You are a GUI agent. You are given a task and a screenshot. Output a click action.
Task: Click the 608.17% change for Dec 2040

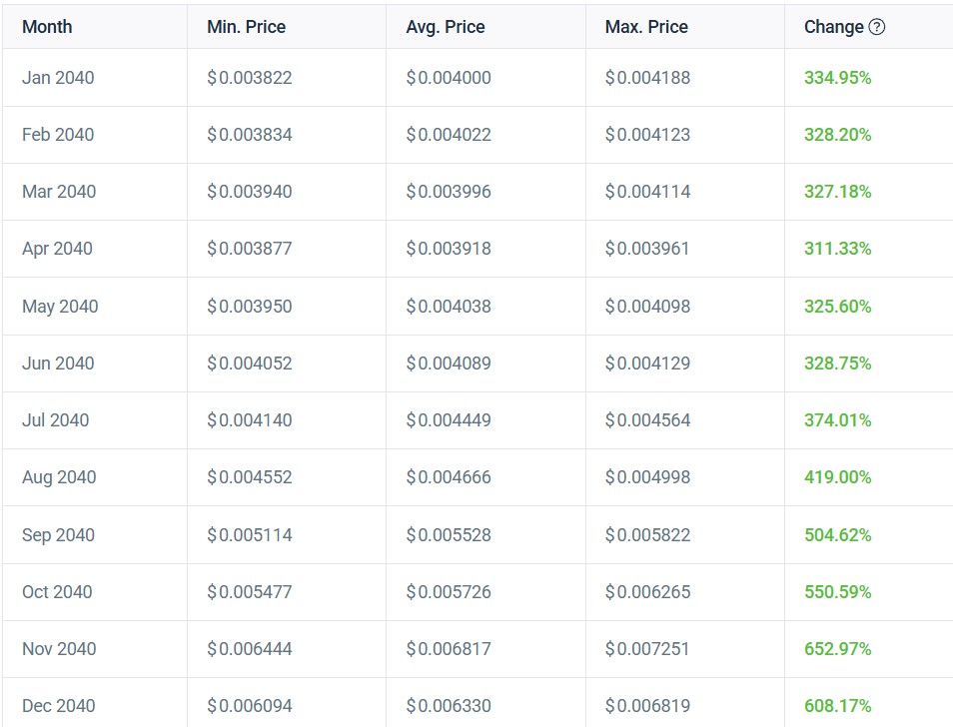(x=836, y=704)
